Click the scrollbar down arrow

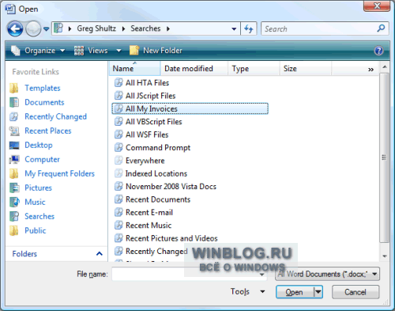pos(385,256)
